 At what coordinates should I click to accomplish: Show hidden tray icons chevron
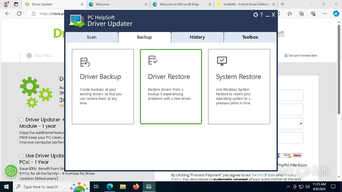[288, 187]
